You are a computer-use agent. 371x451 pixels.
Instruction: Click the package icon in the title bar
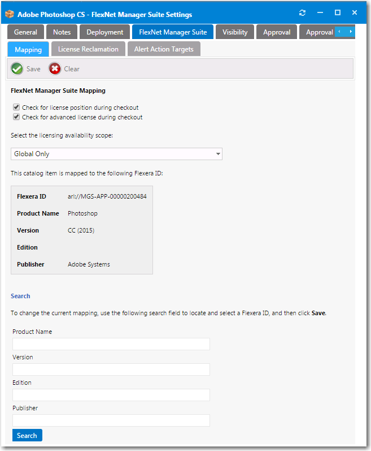coord(10,14)
